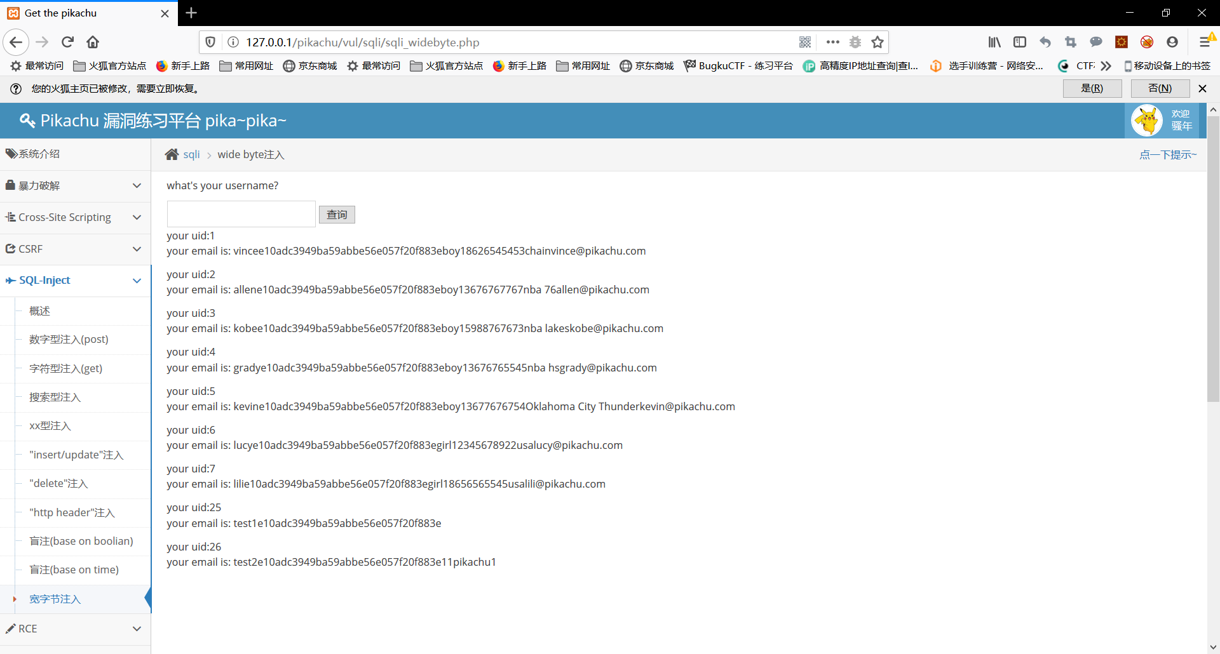Click the sqli breadcrumb link
This screenshot has width=1220, height=654.
coord(191,154)
